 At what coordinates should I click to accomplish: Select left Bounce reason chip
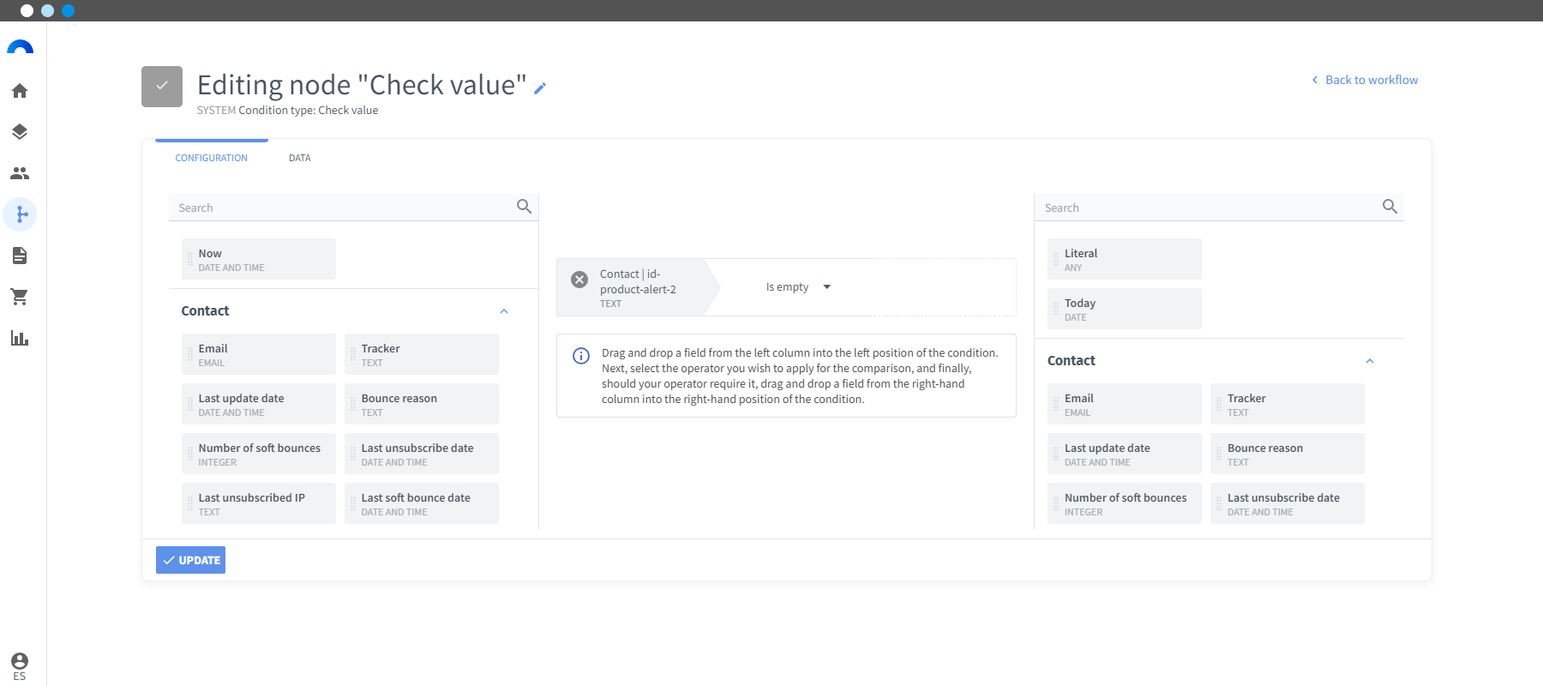click(x=422, y=404)
